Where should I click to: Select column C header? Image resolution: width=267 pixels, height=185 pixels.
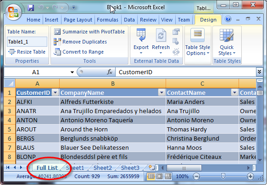pyautogui.click(x=202, y=83)
